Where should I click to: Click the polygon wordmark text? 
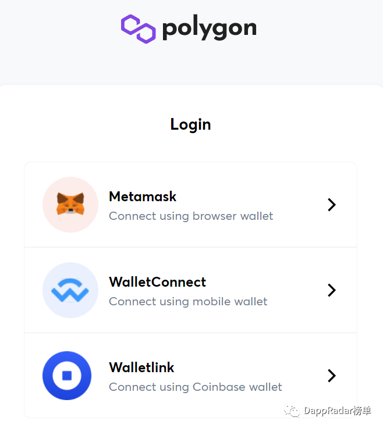tap(210, 27)
